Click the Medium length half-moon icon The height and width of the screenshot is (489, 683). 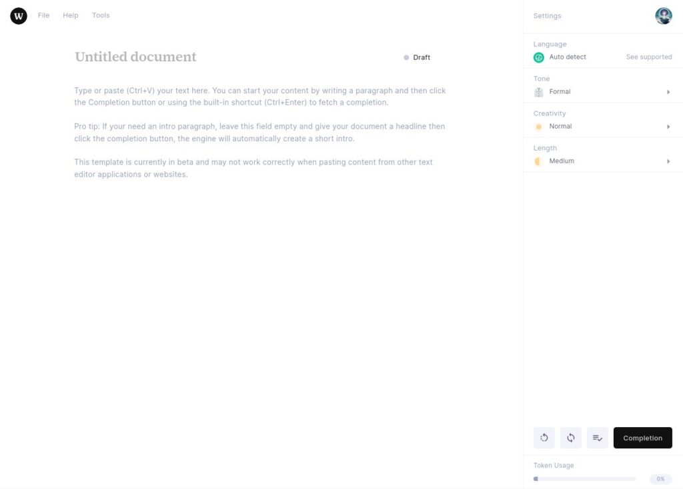pos(538,161)
